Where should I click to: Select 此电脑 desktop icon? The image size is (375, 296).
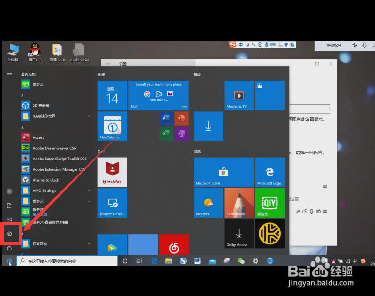pos(13,53)
